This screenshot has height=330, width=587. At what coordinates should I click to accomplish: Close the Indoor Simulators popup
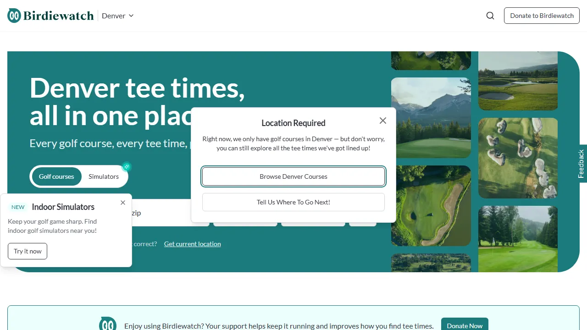click(x=122, y=202)
